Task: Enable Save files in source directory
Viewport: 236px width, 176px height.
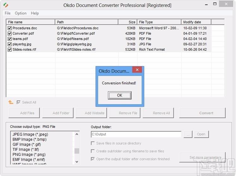Action: coord(93,143)
